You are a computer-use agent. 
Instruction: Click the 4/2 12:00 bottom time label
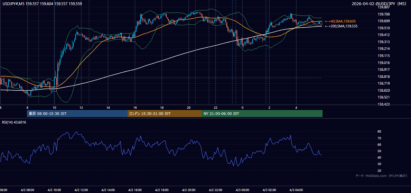tap(81, 190)
